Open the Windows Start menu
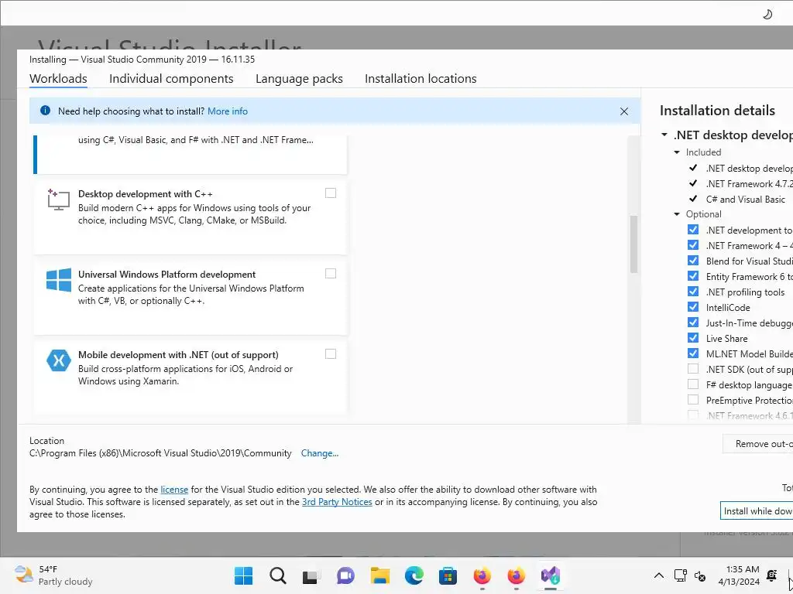This screenshot has width=793, height=594. click(x=244, y=575)
